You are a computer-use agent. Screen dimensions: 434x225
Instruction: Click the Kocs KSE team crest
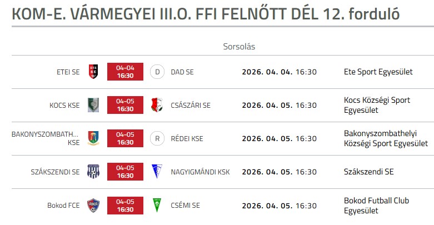coord(93,105)
